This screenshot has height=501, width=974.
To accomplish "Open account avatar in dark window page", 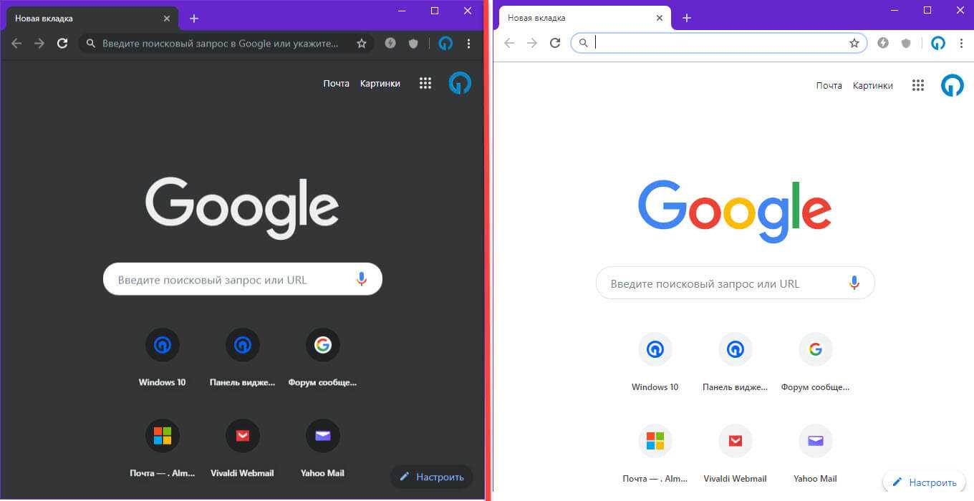I will pos(460,84).
